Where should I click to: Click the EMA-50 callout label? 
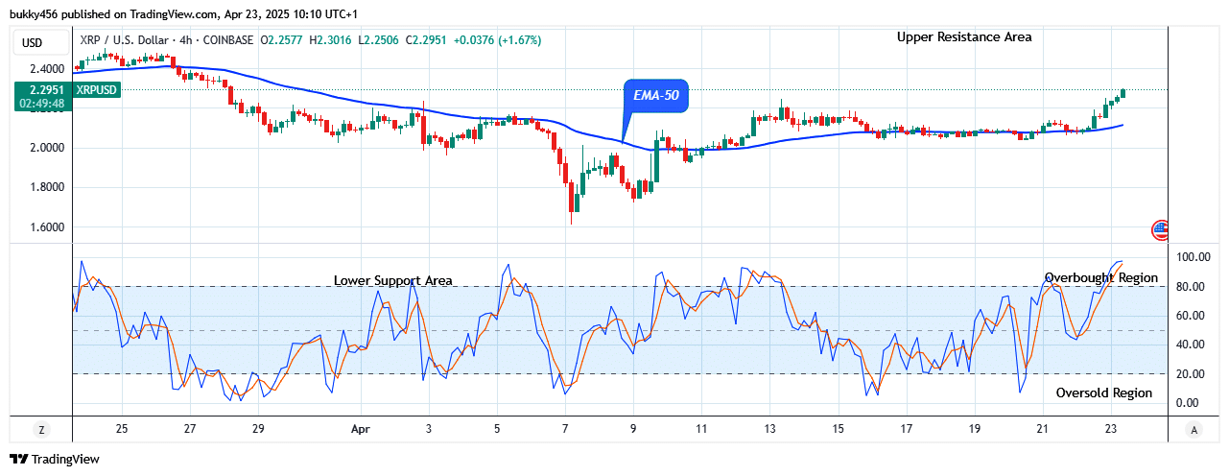(x=657, y=96)
